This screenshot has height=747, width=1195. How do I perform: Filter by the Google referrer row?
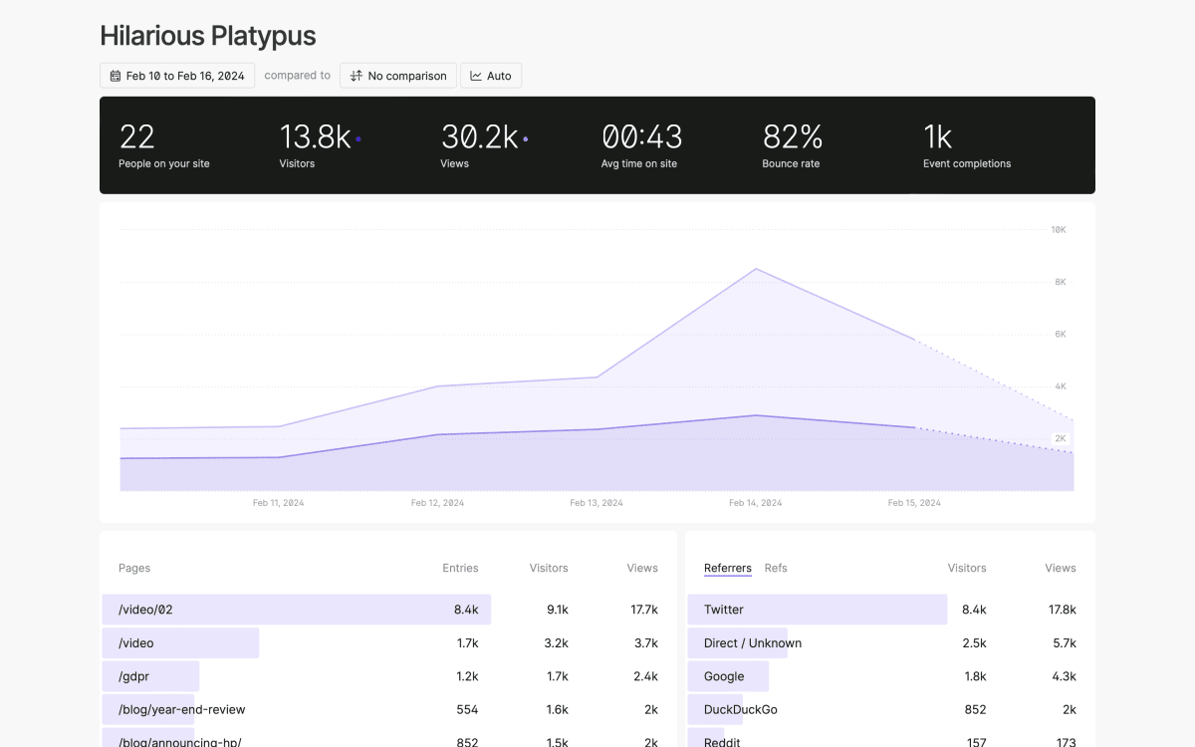click(890, 676)
